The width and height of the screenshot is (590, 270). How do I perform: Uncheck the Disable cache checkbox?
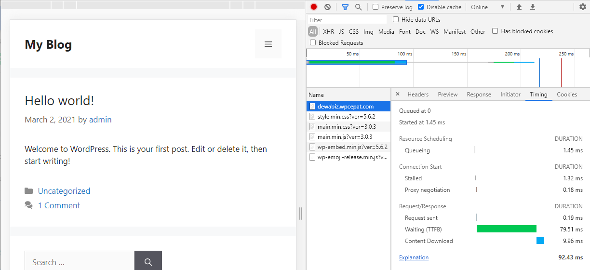(x=421, y=7)
